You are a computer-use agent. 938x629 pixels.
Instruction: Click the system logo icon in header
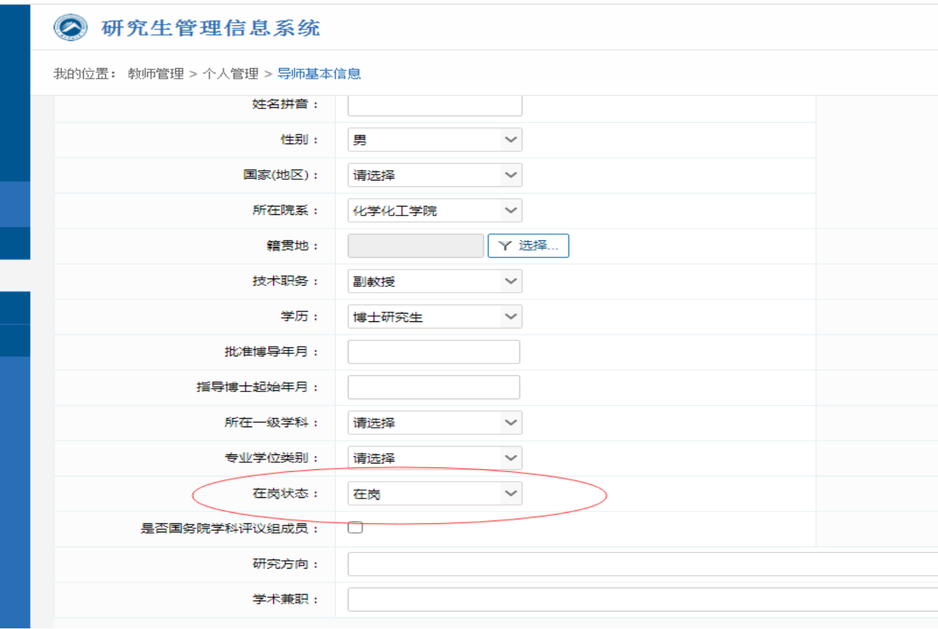[x=70, y=28]
